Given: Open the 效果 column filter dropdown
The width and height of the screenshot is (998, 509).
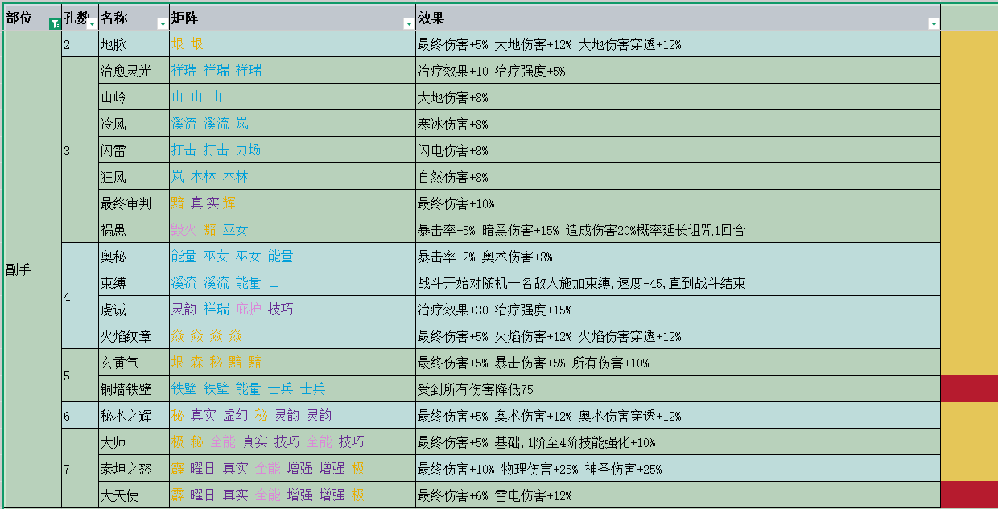Looking at the screenshot, I should pyautogui.click(x=933, y=23).
